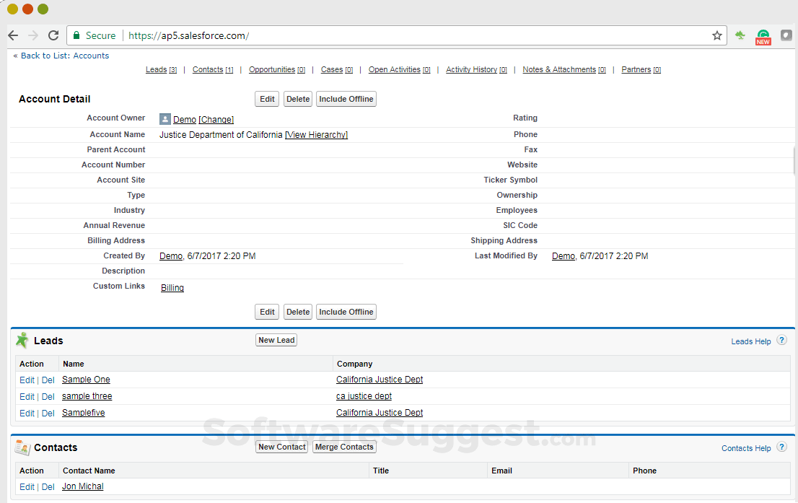Viewport: 798px width, 503px height.
Task: Jump to Notes & Attachments section
Action: (559, 70)
